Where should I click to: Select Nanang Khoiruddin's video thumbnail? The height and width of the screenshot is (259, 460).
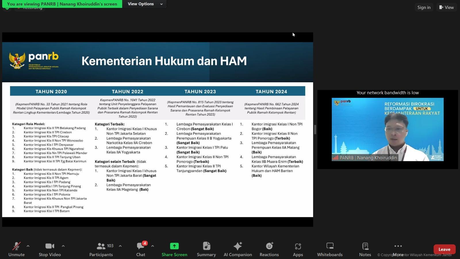pos(388,129)
